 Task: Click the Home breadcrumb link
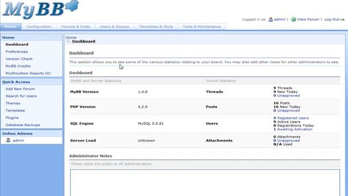(71, 38)
